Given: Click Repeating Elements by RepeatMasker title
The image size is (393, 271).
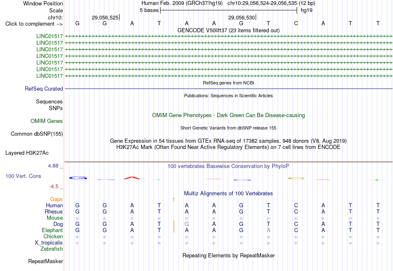Looking at the screenshot, I should pyautogui.click(x=228, y=255).
